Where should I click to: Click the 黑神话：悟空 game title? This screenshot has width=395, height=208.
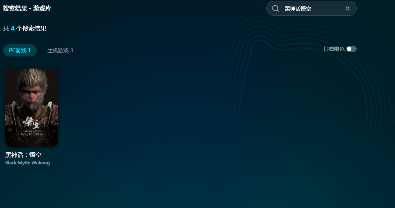click(23, 155)
